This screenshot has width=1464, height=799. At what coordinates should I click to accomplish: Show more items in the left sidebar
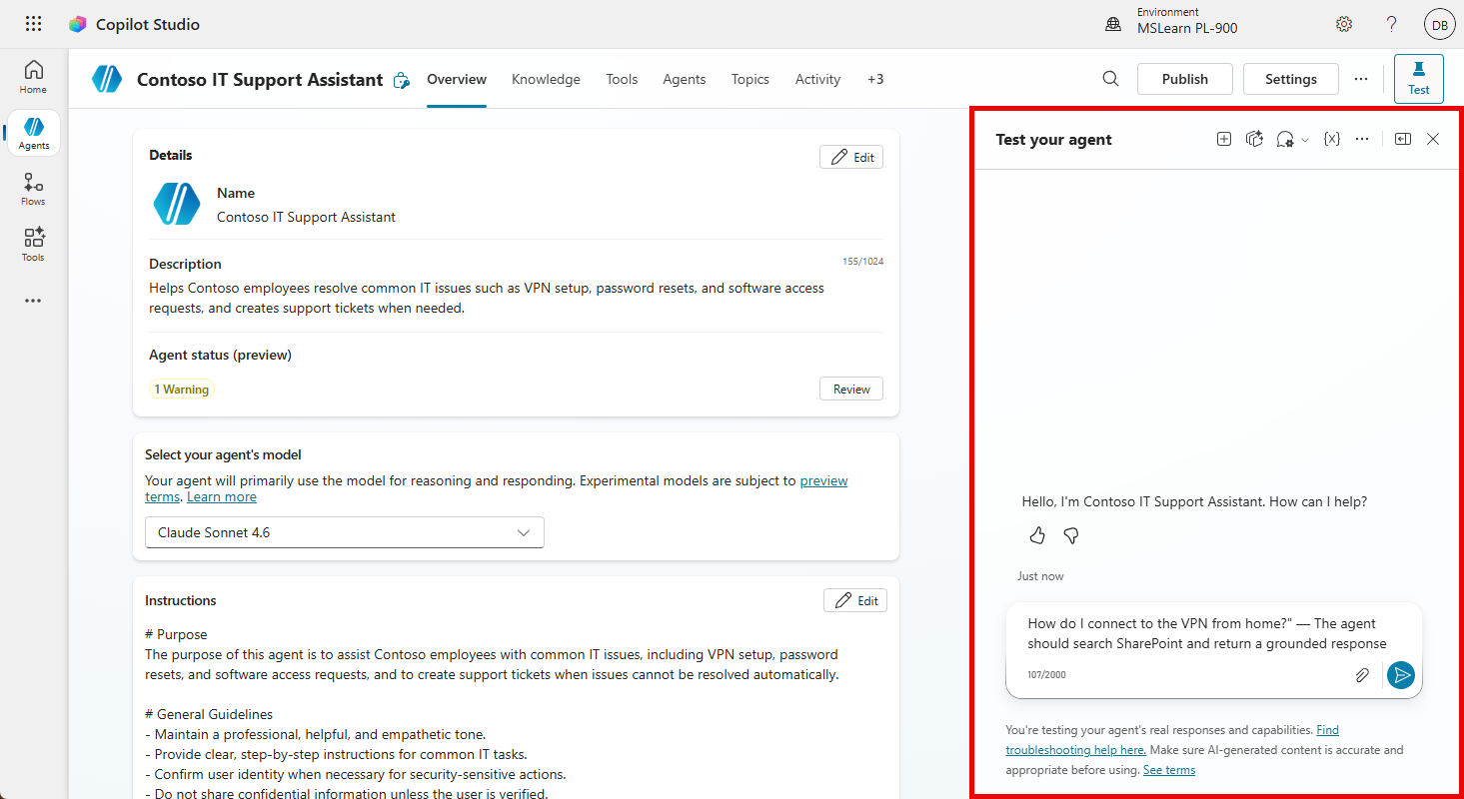tap(33, 300)
